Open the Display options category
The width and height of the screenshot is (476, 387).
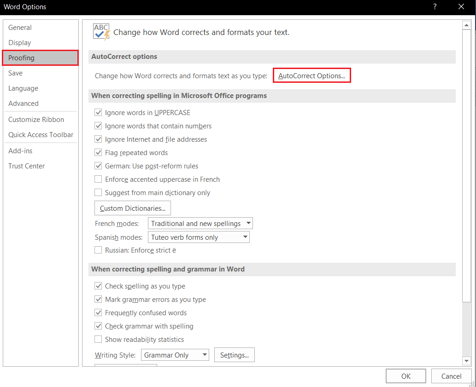pos(20,43)
